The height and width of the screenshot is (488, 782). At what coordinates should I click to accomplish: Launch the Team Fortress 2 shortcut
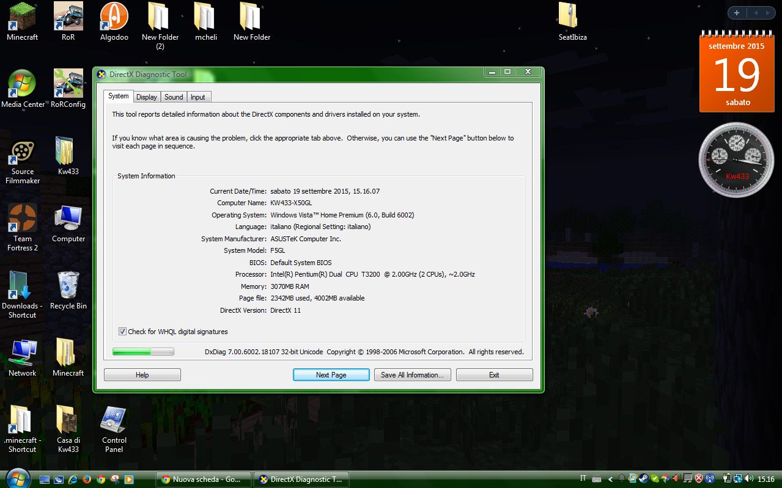pos(23,227)
